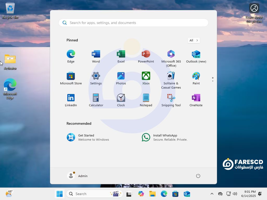Click the power button in Start menu
Screen dimensions: 267x200
click(198, 176)
